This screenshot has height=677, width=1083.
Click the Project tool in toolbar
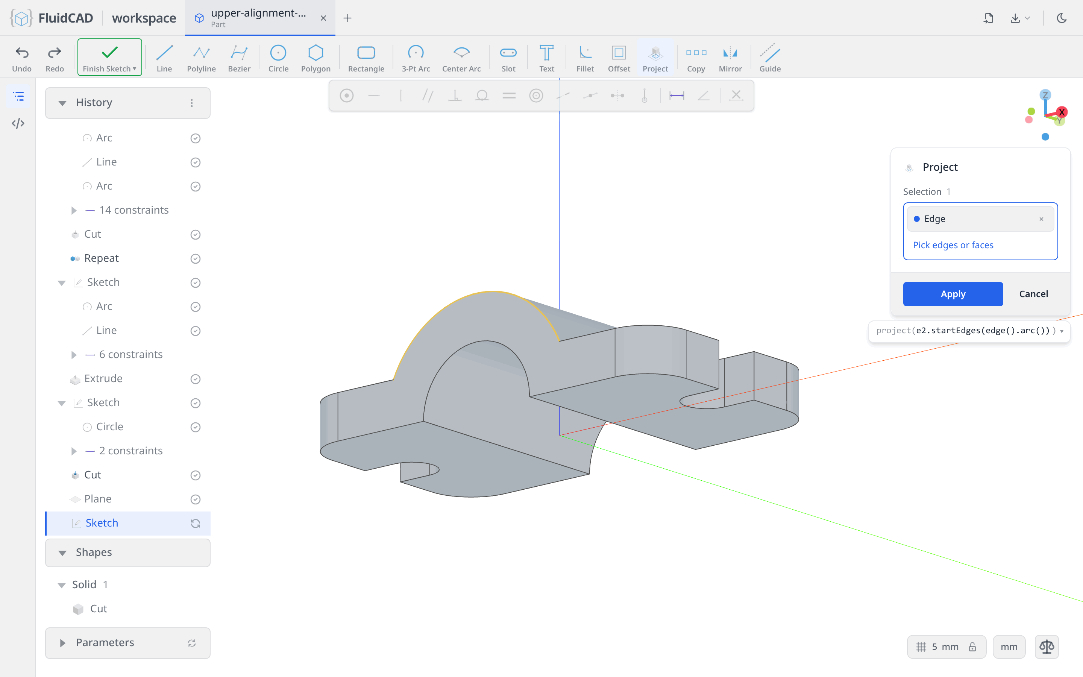click(x=655, y=58)
